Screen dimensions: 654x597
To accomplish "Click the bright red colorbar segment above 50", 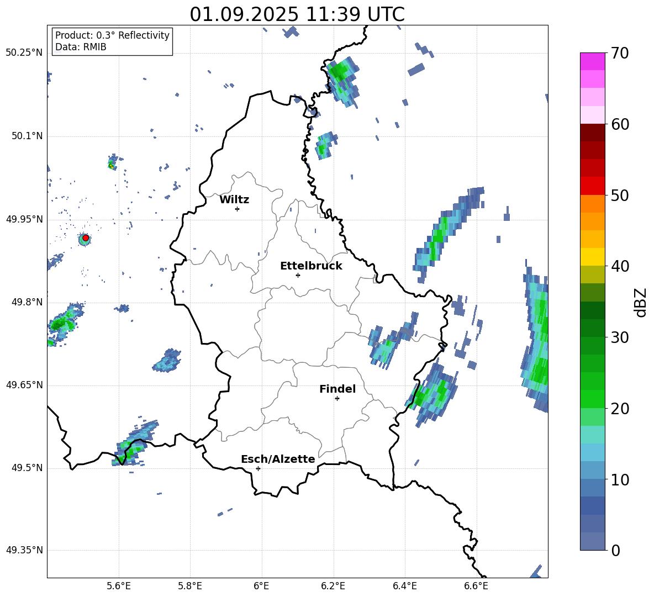I will (593, 186).
